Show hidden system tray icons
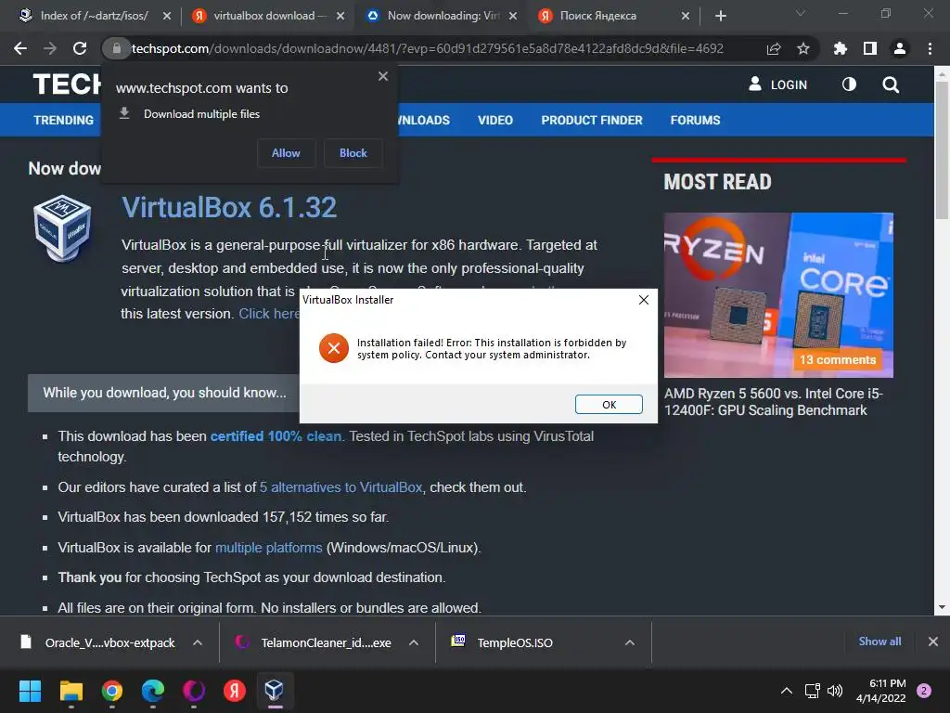 pyautogui.click(x=787, y=691)
